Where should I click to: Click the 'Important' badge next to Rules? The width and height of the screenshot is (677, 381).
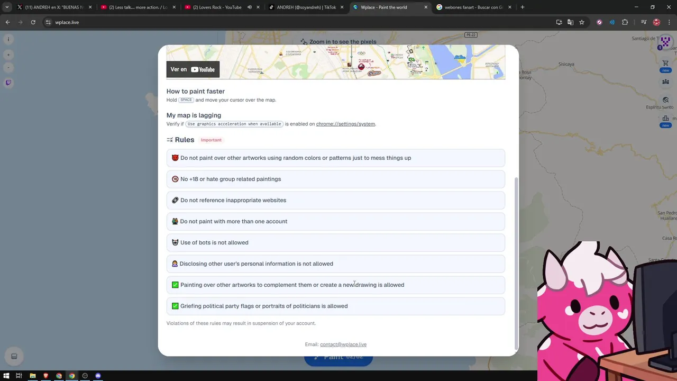(x=211, y=140)
